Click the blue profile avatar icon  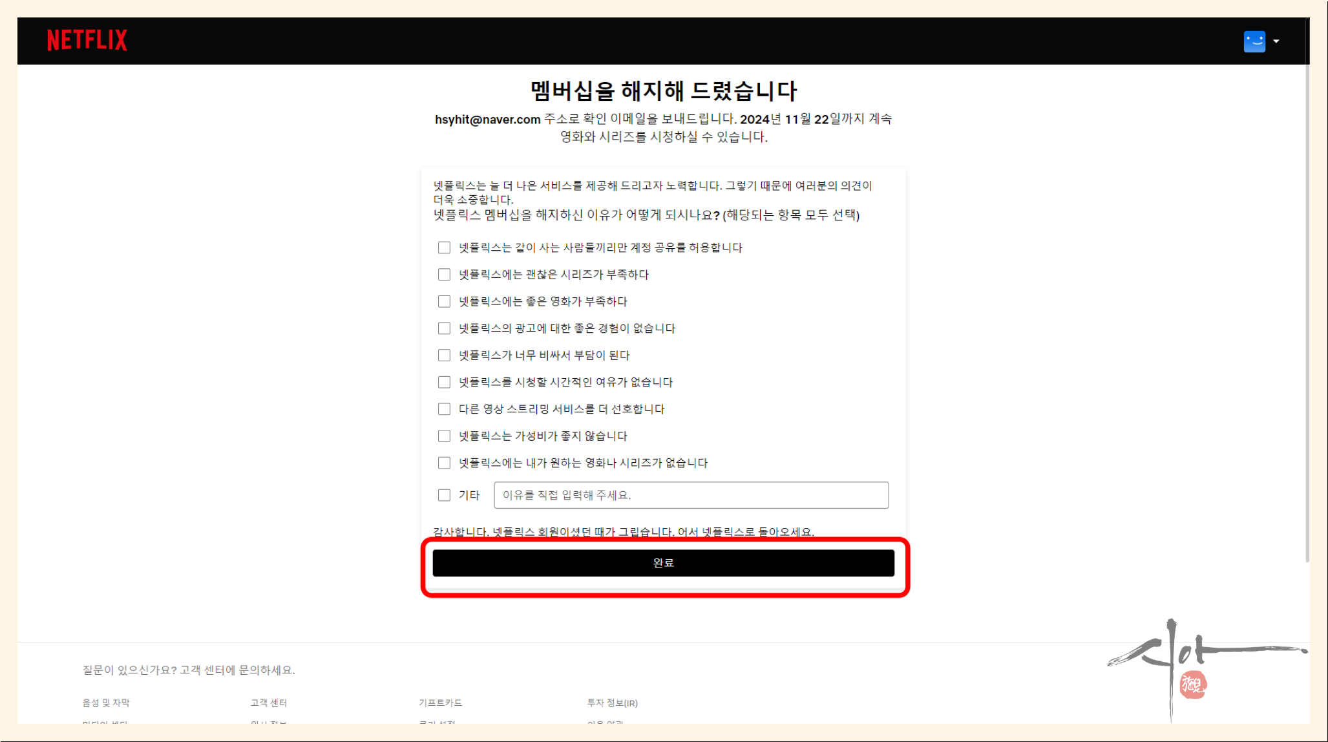(x=1254, y=41)
